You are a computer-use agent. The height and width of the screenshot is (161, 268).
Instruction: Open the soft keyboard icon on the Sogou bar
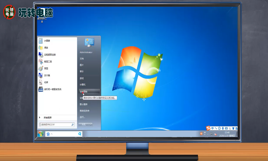[226, 128]
